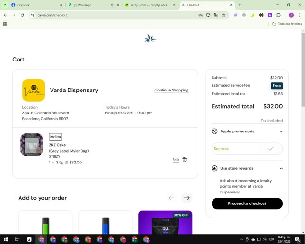Click Continue Shopping link
Screen dimensions: 305x244
pyautogui.click(x=172, y=90)
